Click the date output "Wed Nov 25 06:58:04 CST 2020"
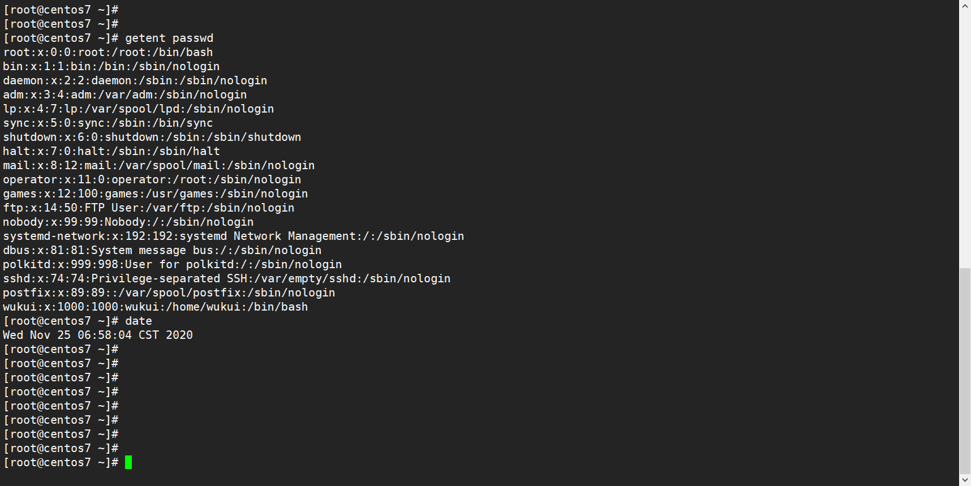The image size is (971, 486). (x=97, y=336)
